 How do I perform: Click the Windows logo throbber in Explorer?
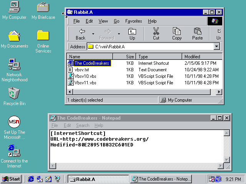click(215, 21)
